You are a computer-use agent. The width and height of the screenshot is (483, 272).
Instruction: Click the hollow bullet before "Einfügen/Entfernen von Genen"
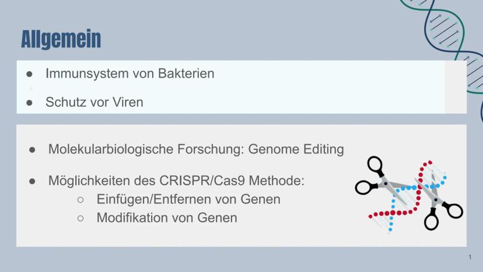(x=81, y=200)
